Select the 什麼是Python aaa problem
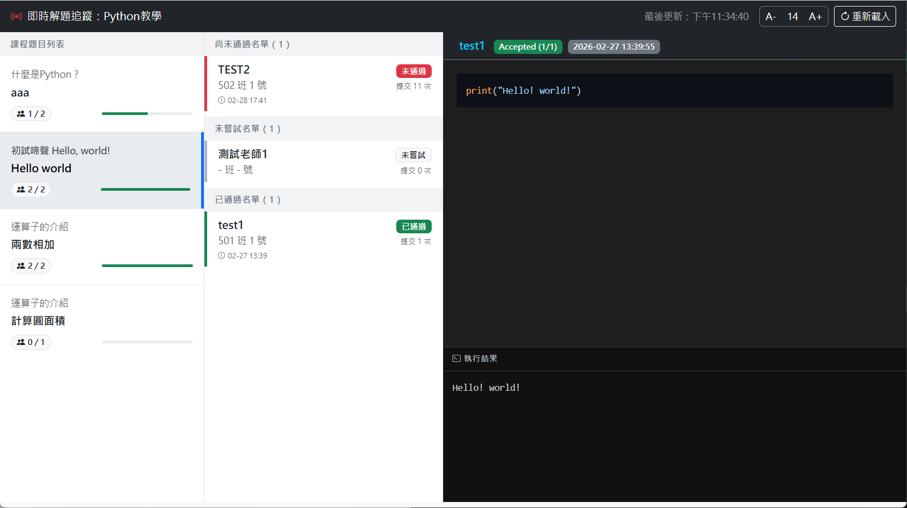The height and width of the screenshot is (508, 907). (101, 94)
